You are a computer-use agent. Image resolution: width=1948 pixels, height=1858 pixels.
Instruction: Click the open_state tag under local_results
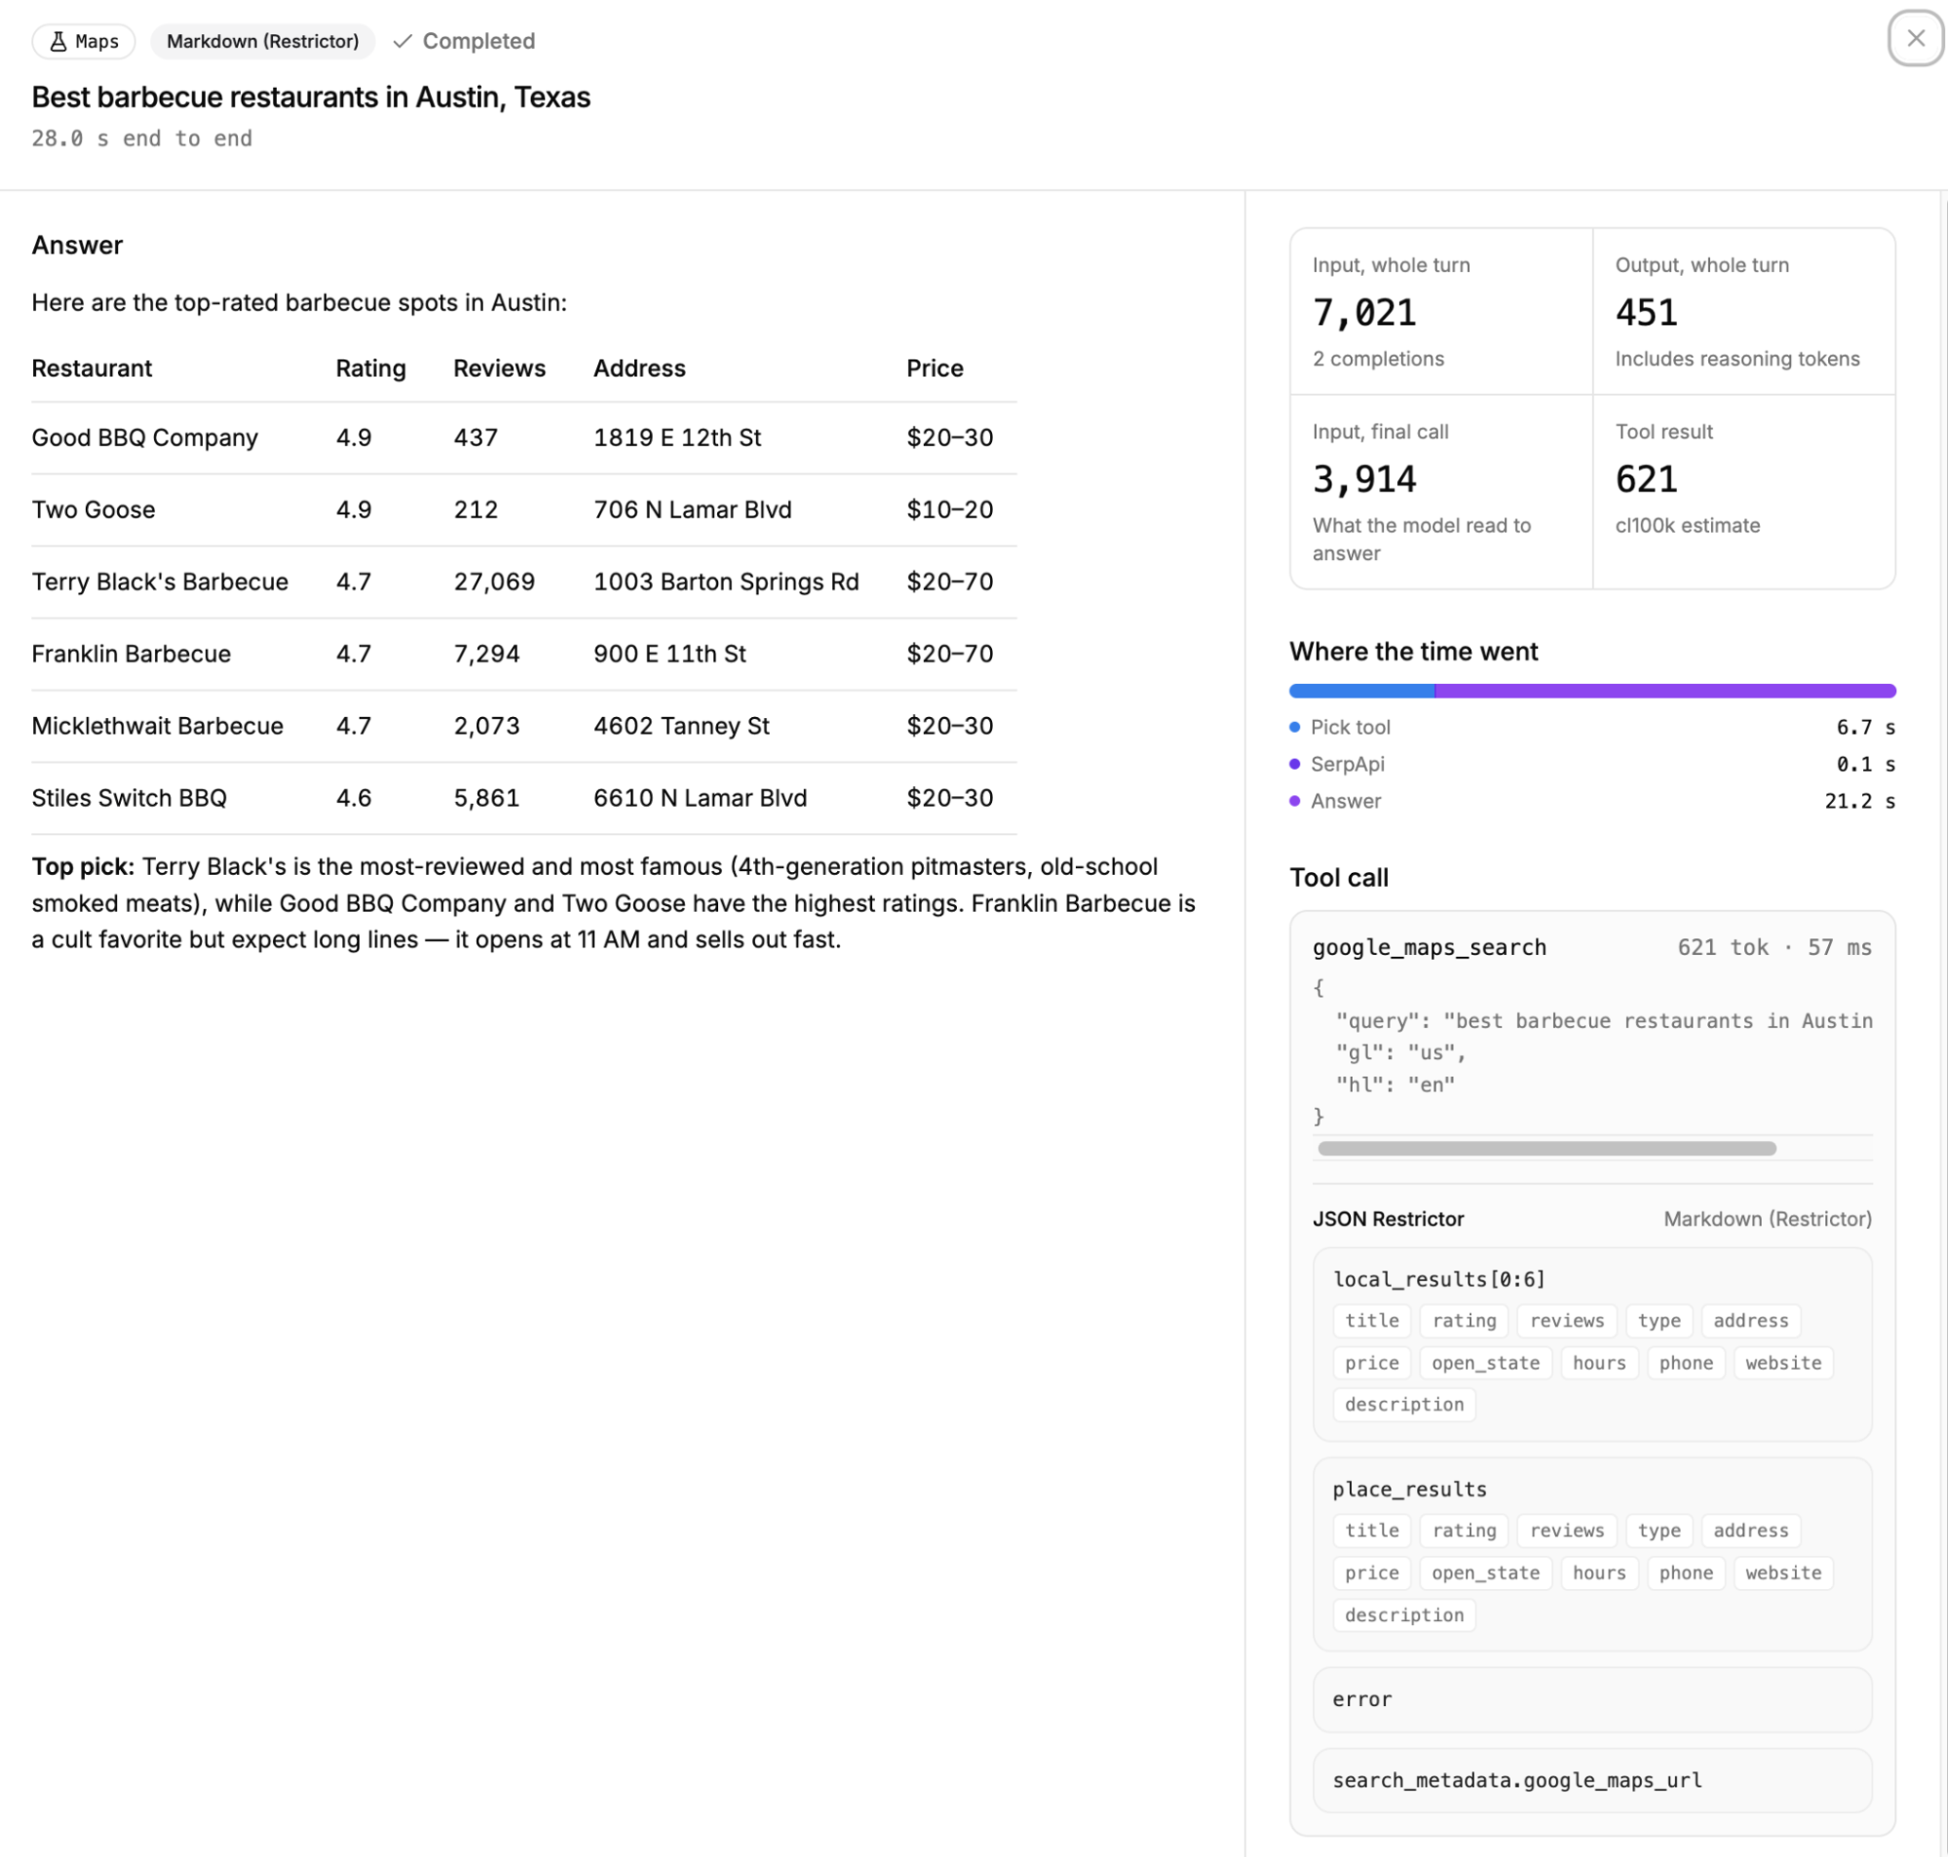click(1484, 1362)
